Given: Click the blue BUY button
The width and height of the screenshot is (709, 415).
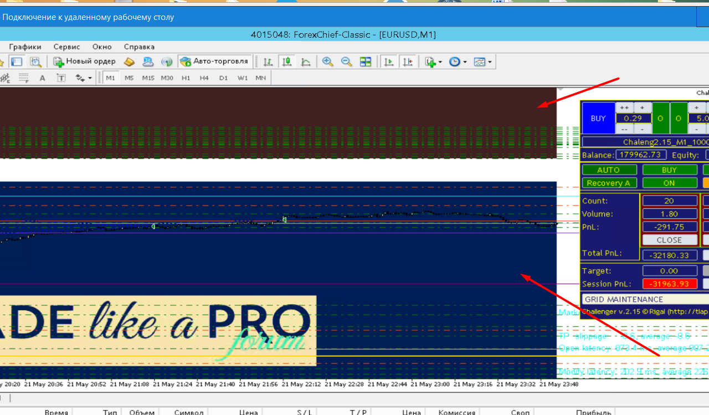Looking at the screenshot, I should point(598,118).
